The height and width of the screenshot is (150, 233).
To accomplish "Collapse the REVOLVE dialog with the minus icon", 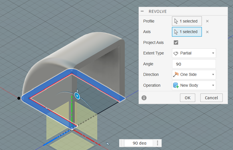I will point(142,11).
